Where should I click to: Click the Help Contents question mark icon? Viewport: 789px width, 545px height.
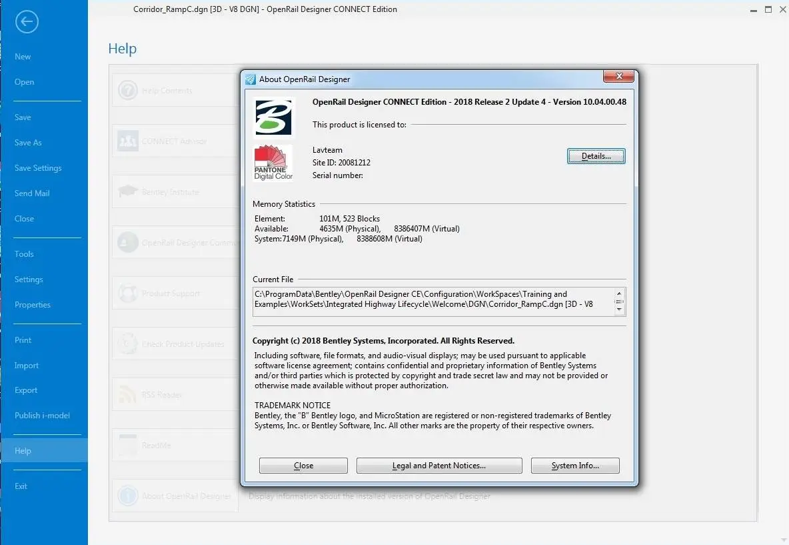[x=128, y=91]
